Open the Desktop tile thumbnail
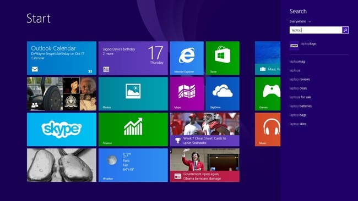Screen dimensions: 358x201 (62, 165)
